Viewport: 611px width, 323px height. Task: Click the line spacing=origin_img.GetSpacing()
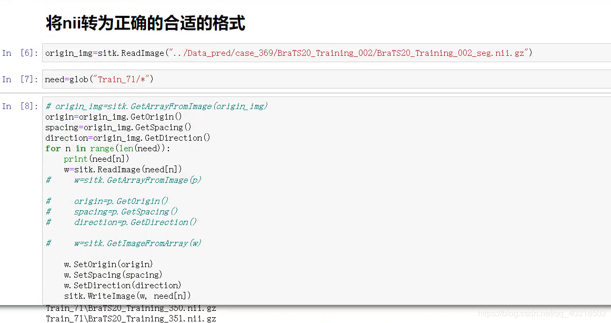(x=118, y=127)
